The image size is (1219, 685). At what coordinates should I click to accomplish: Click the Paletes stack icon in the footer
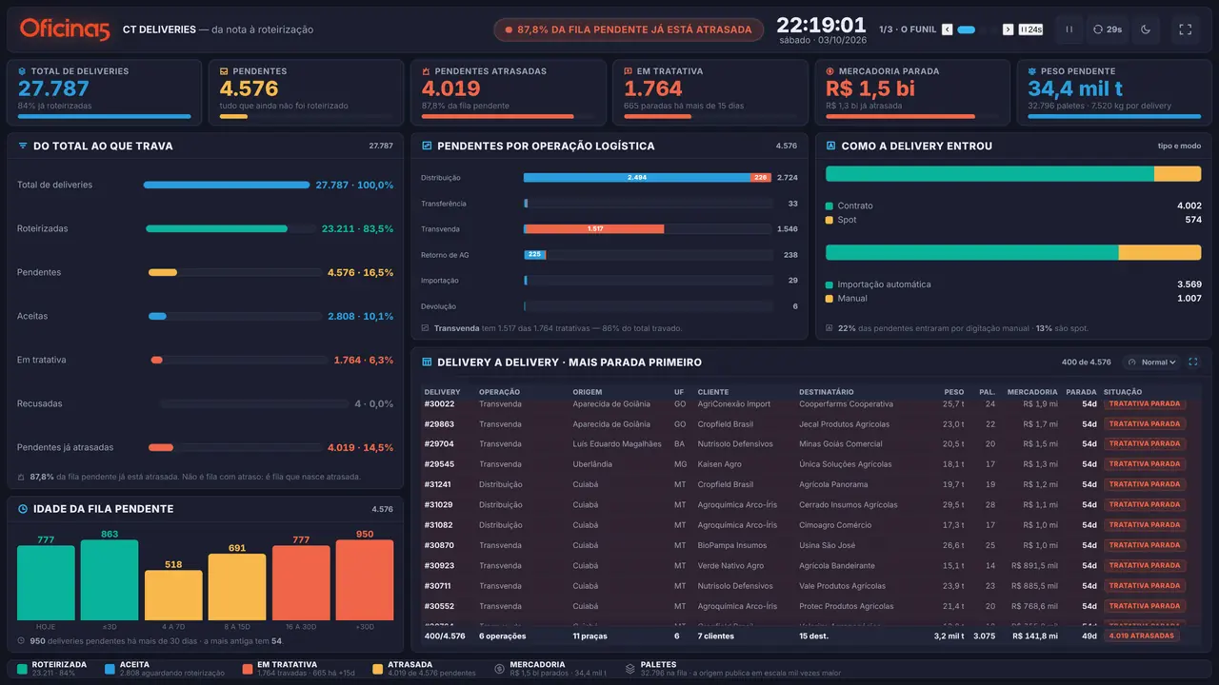pos(629,669)
